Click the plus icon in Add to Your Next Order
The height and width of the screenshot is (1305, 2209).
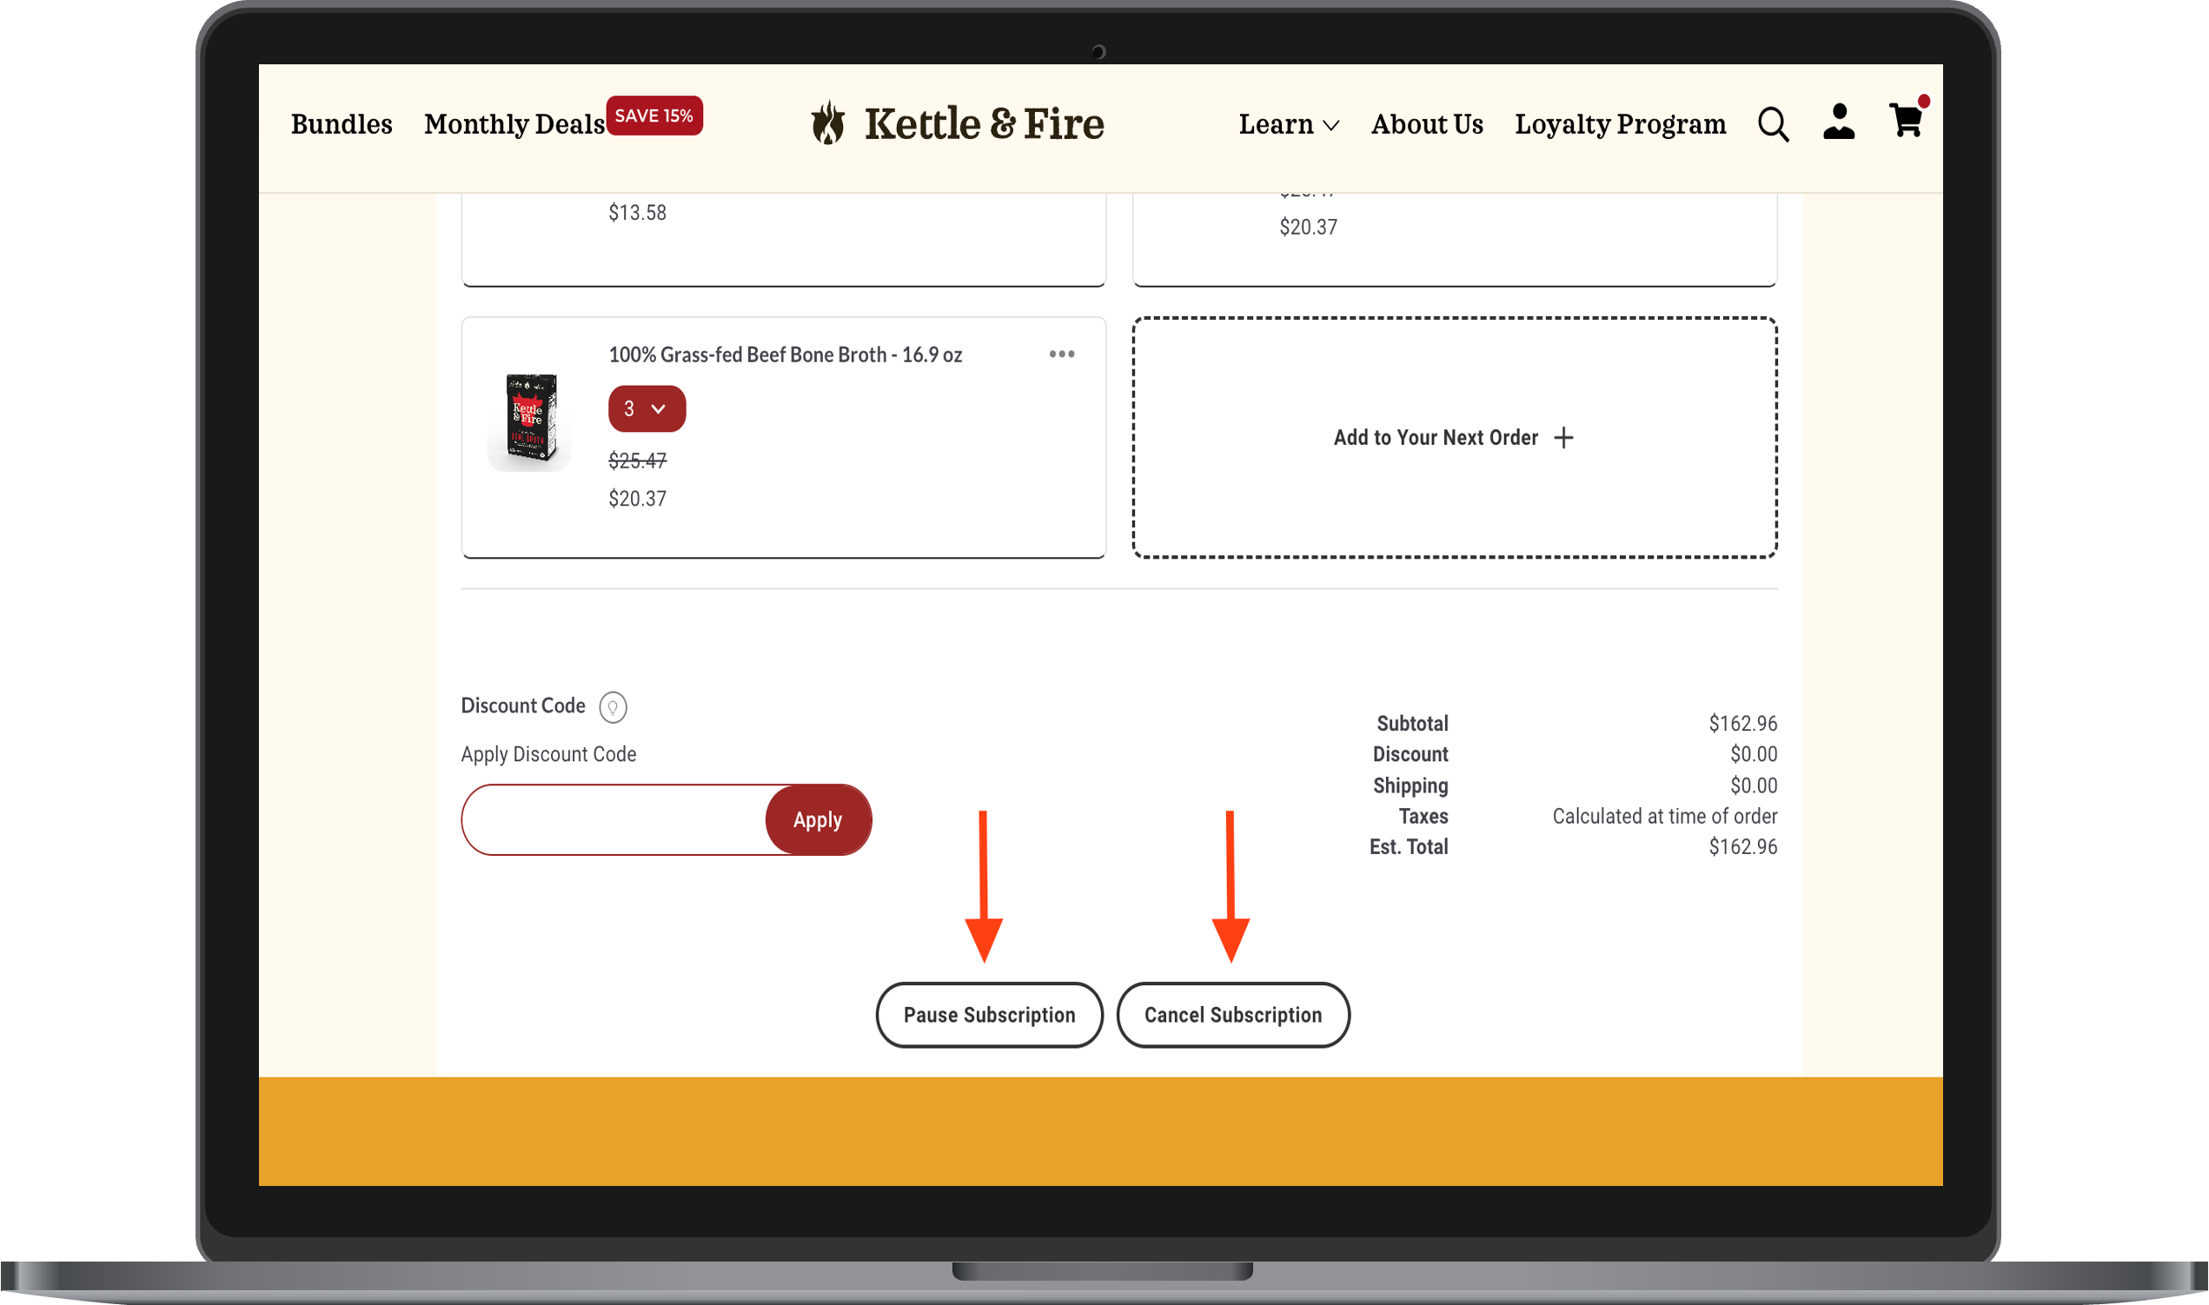1563,437
